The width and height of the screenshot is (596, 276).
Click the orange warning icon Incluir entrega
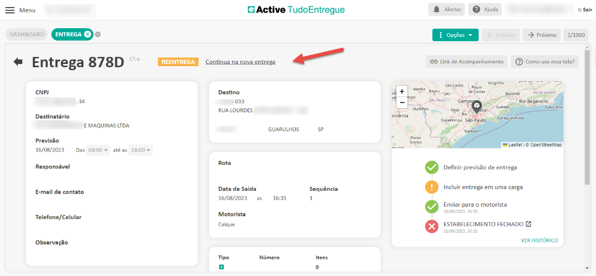[432, 188]
